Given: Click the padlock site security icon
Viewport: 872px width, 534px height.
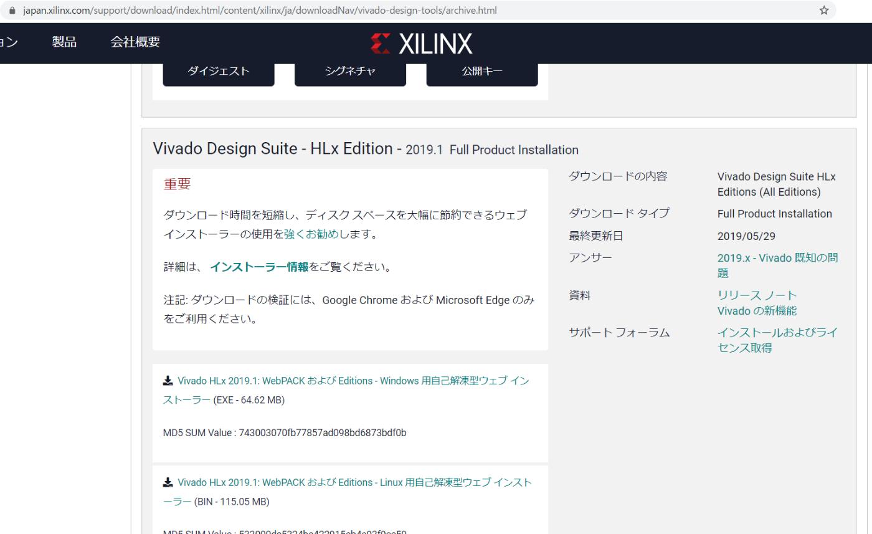Looking at the screenshot, I should coord(11,11).
